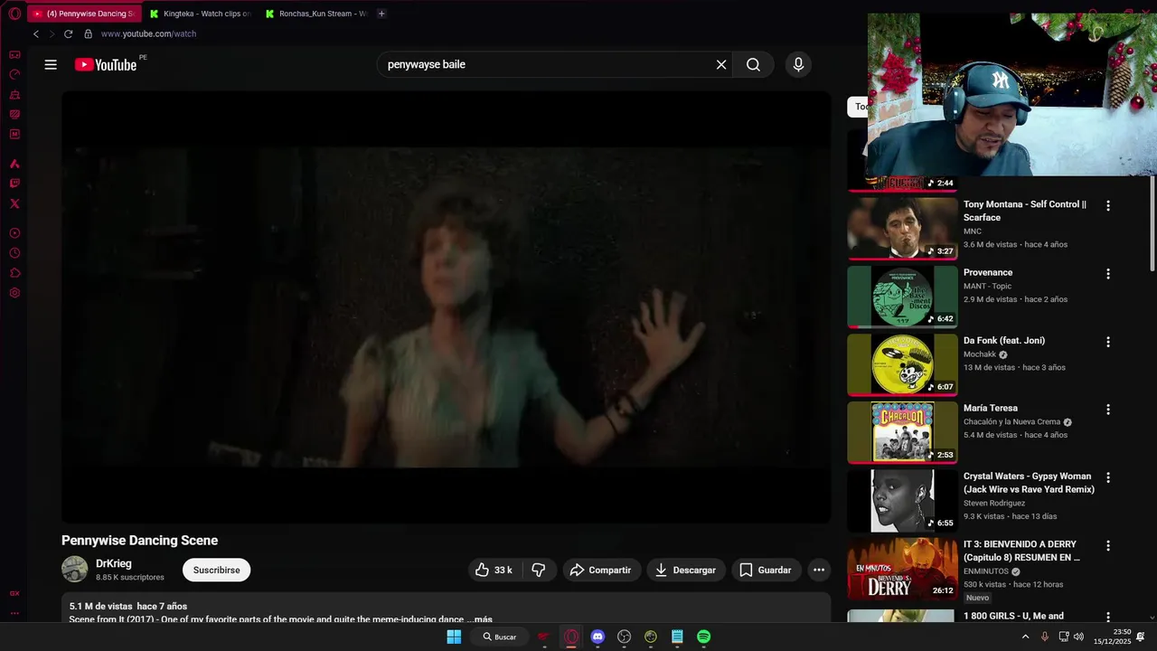
Task: Start voice search with microphone
Action: (x=798, y=64)
